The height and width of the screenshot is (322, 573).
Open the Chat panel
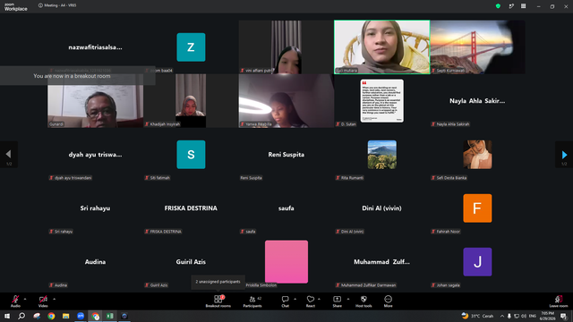tap(285, 301)
